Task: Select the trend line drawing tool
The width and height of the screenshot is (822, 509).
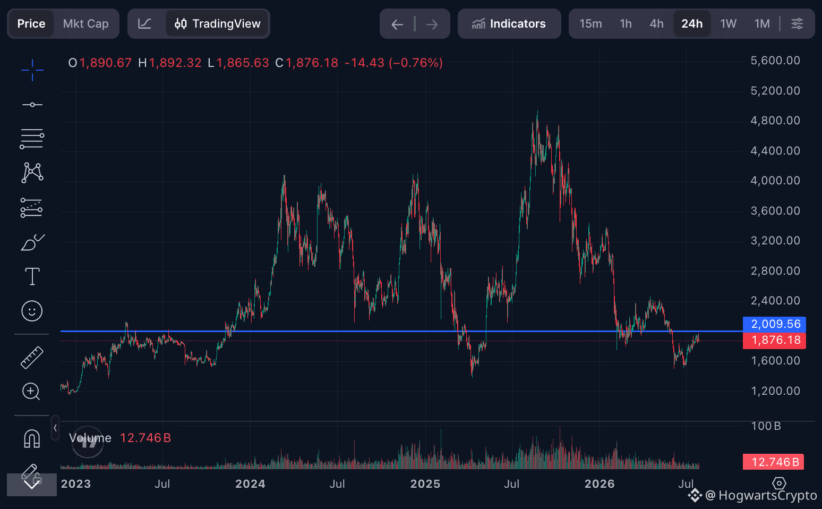Action: point(32,105)
